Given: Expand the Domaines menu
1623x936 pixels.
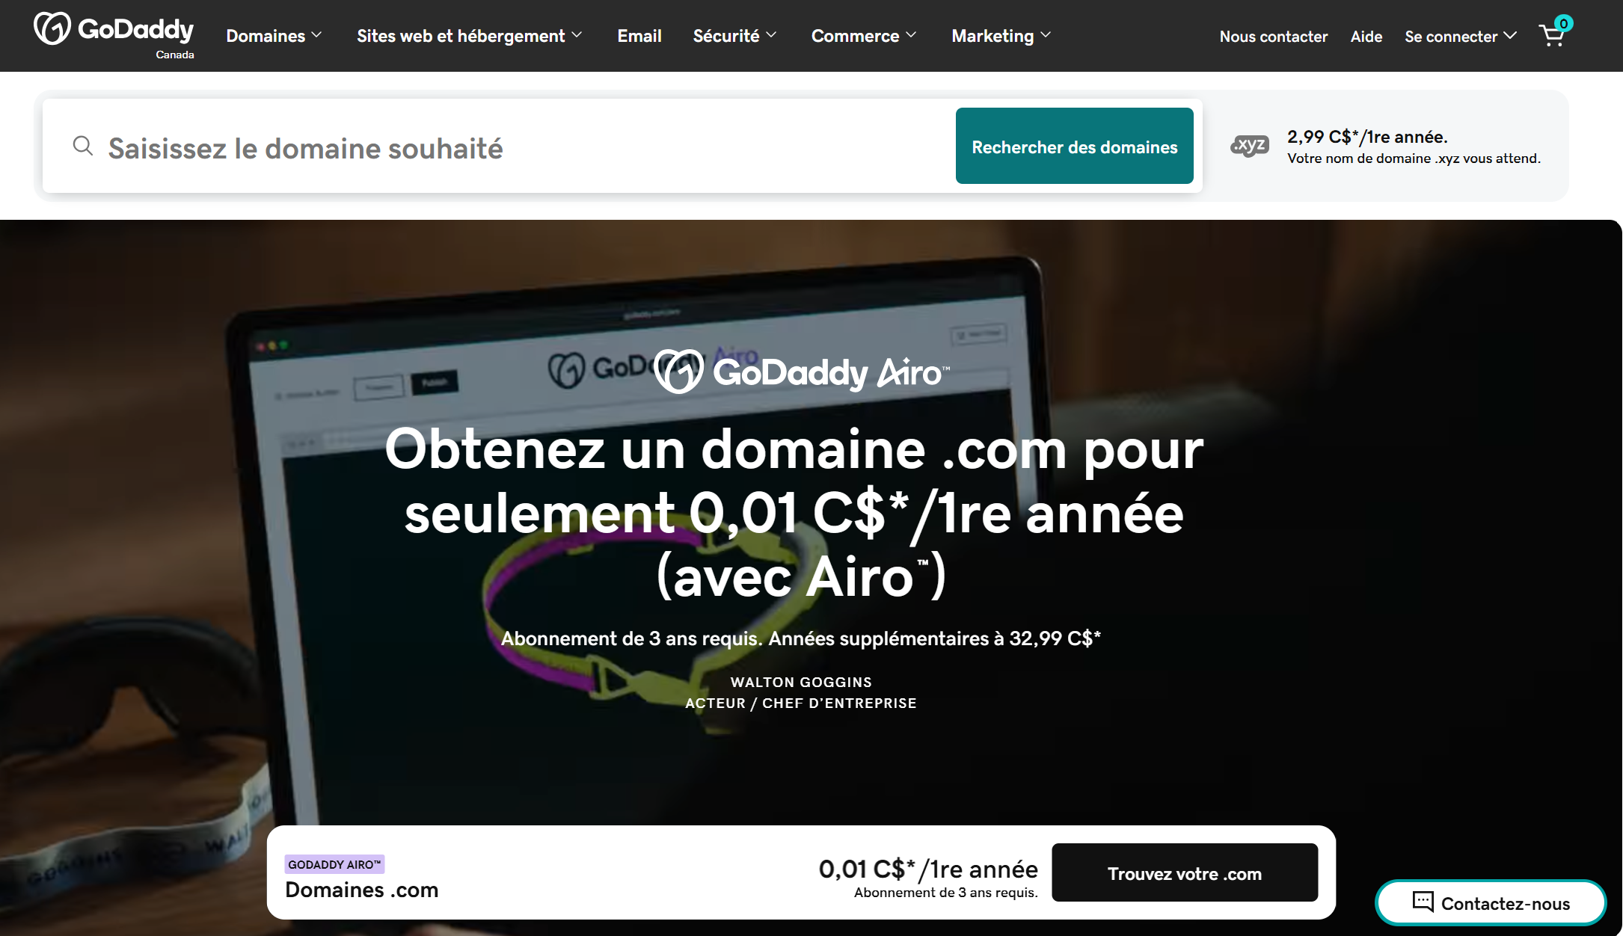Looking at the screenshot, I should pos(274,36).
